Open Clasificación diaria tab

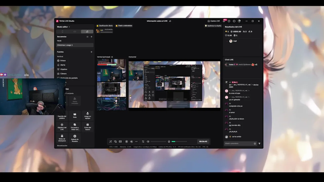tap(105, 26)
